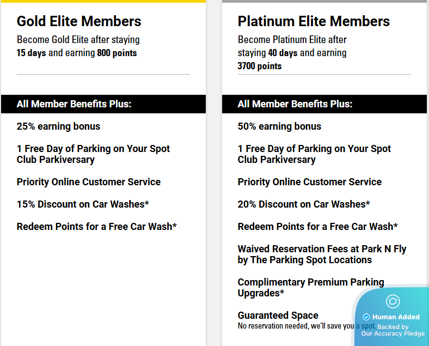The width and height of the screenshot is (429, 346).
Task: Click the Human Added badge label
Action: (x=396, y=317)
